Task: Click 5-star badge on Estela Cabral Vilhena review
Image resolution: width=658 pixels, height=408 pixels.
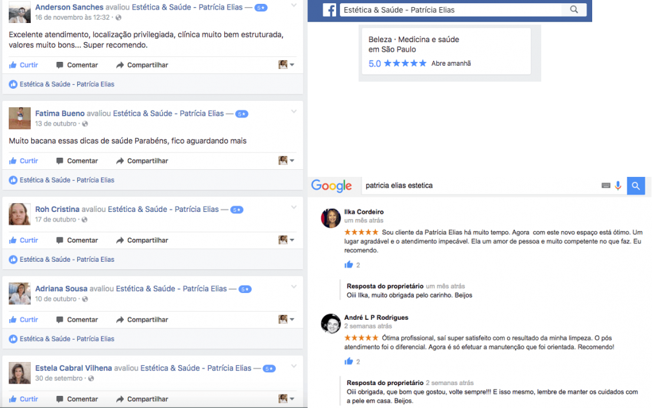Action: click(269, 368)
